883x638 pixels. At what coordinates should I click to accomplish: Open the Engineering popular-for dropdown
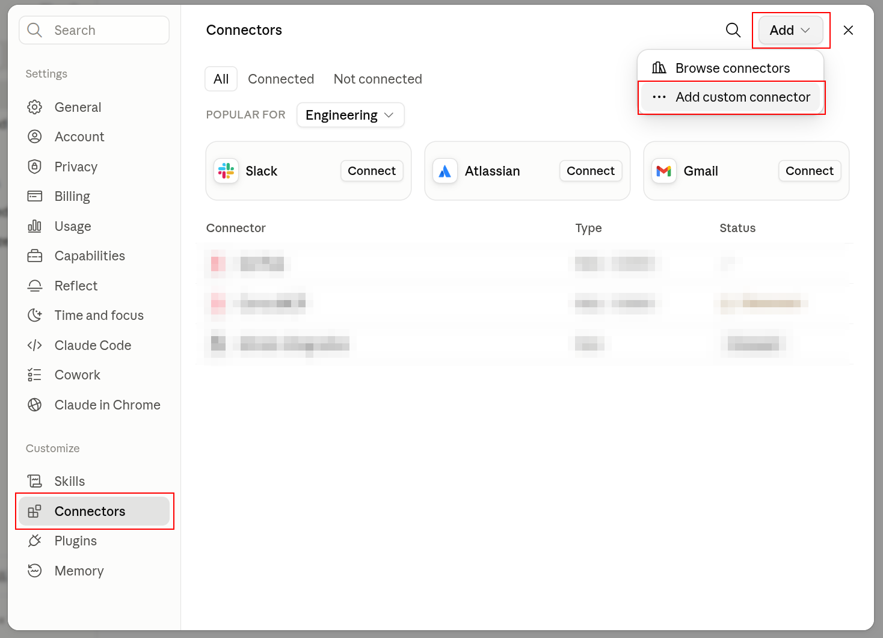pos(350,115)
